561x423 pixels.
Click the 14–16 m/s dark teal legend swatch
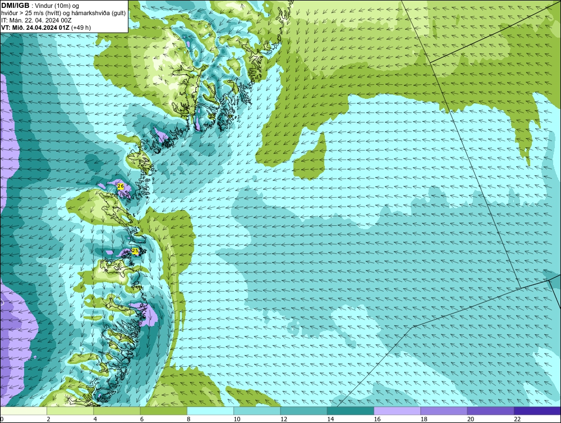coord(351,411)
